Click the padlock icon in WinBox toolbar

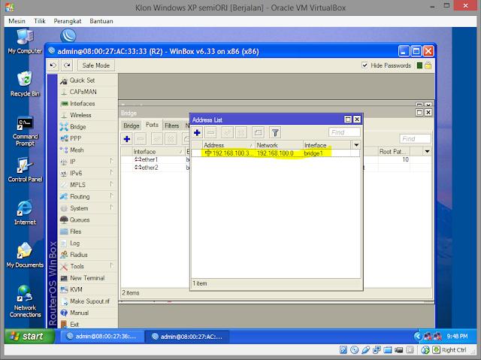point(428,65)
